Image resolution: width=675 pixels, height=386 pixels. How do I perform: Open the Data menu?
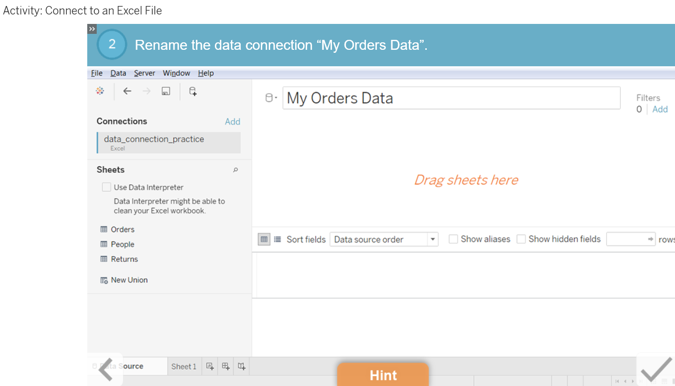point(118,73)
